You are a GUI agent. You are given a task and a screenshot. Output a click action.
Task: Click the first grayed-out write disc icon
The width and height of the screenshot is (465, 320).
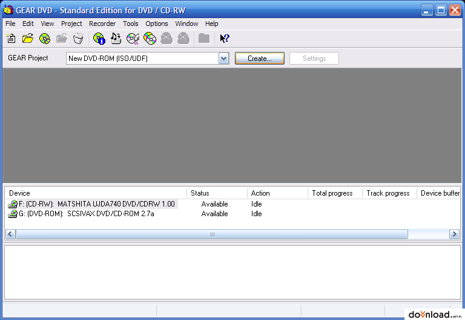(167, 39)
